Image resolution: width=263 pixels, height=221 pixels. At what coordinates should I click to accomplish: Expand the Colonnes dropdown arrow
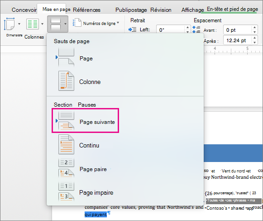(x=42, y=24)
